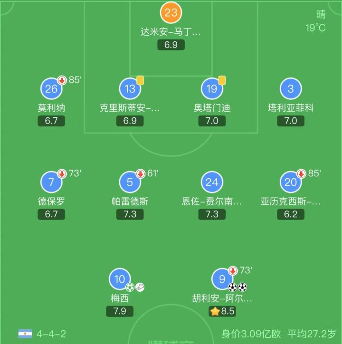
Task: Click De Paul's substitution arrow icon
Action: point(62,174)
